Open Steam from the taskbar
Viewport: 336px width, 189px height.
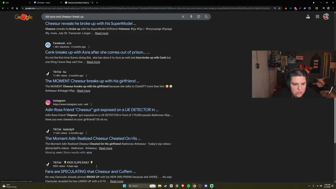(165, 186)
